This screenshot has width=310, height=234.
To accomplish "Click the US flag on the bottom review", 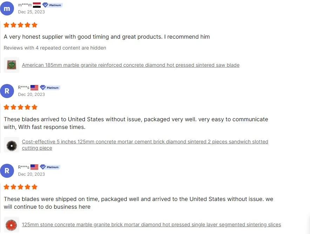I will [34, 167].
